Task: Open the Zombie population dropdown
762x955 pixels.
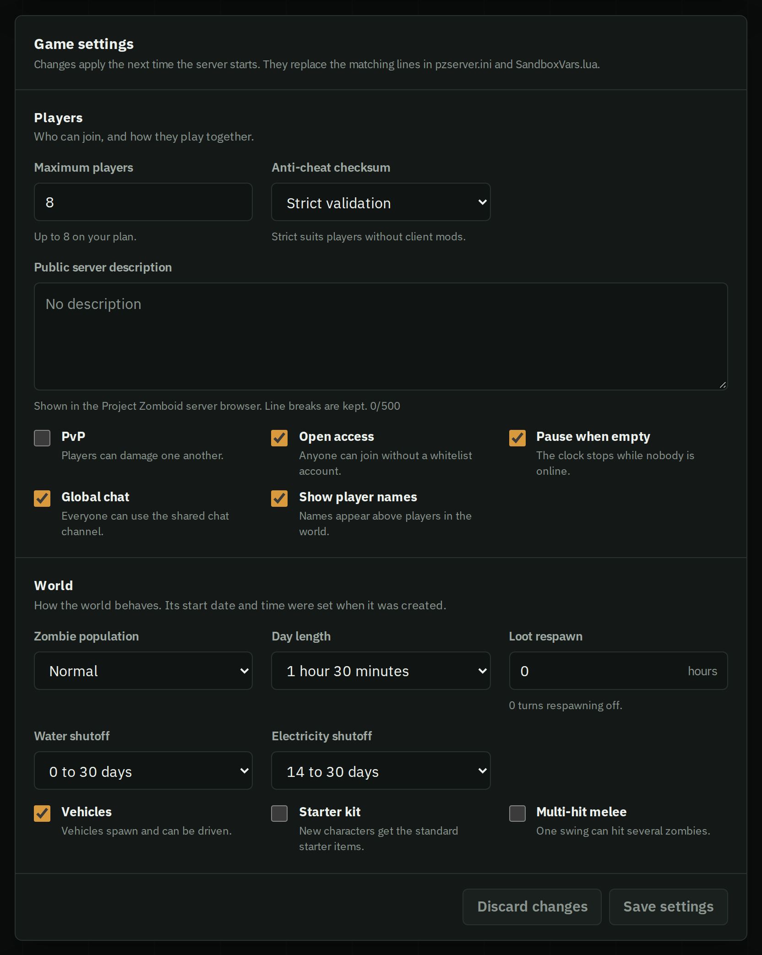Action: [x=143, y=671]
